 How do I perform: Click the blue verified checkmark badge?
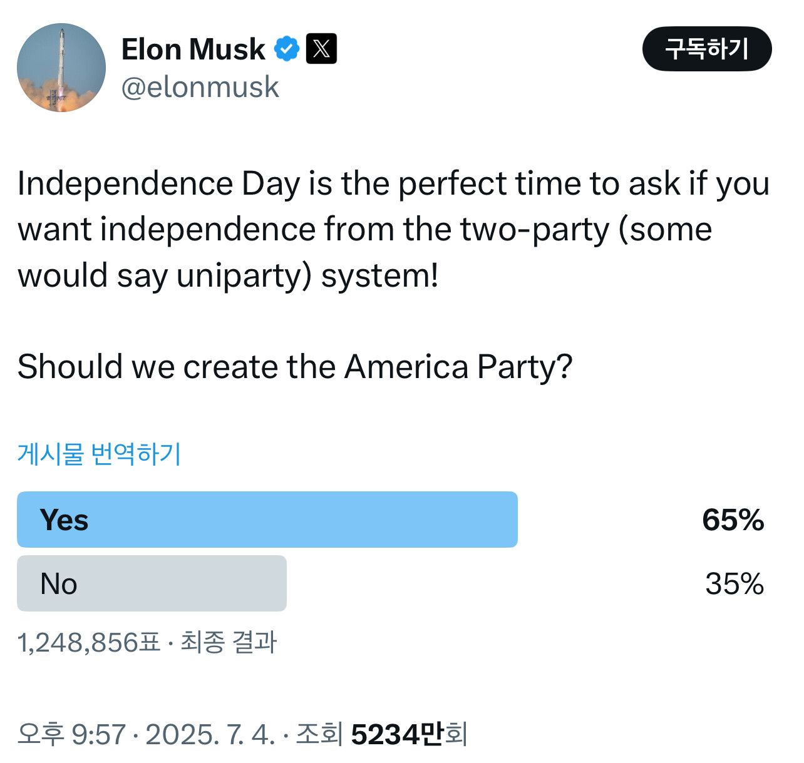tap(287, 49)
